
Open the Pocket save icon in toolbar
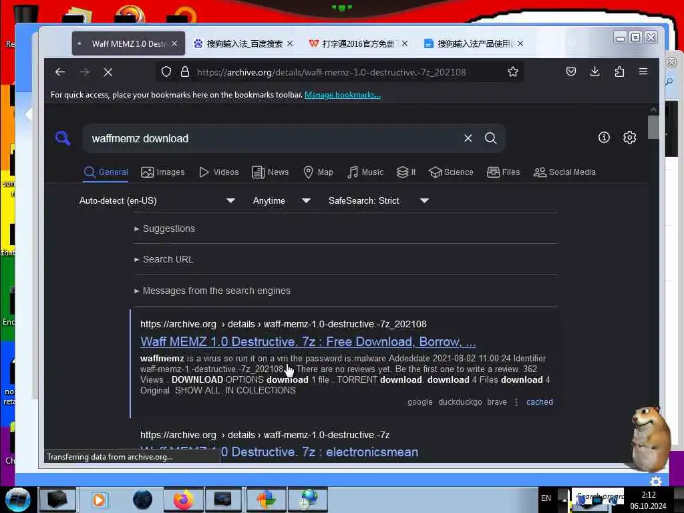[x=571, y=71]
